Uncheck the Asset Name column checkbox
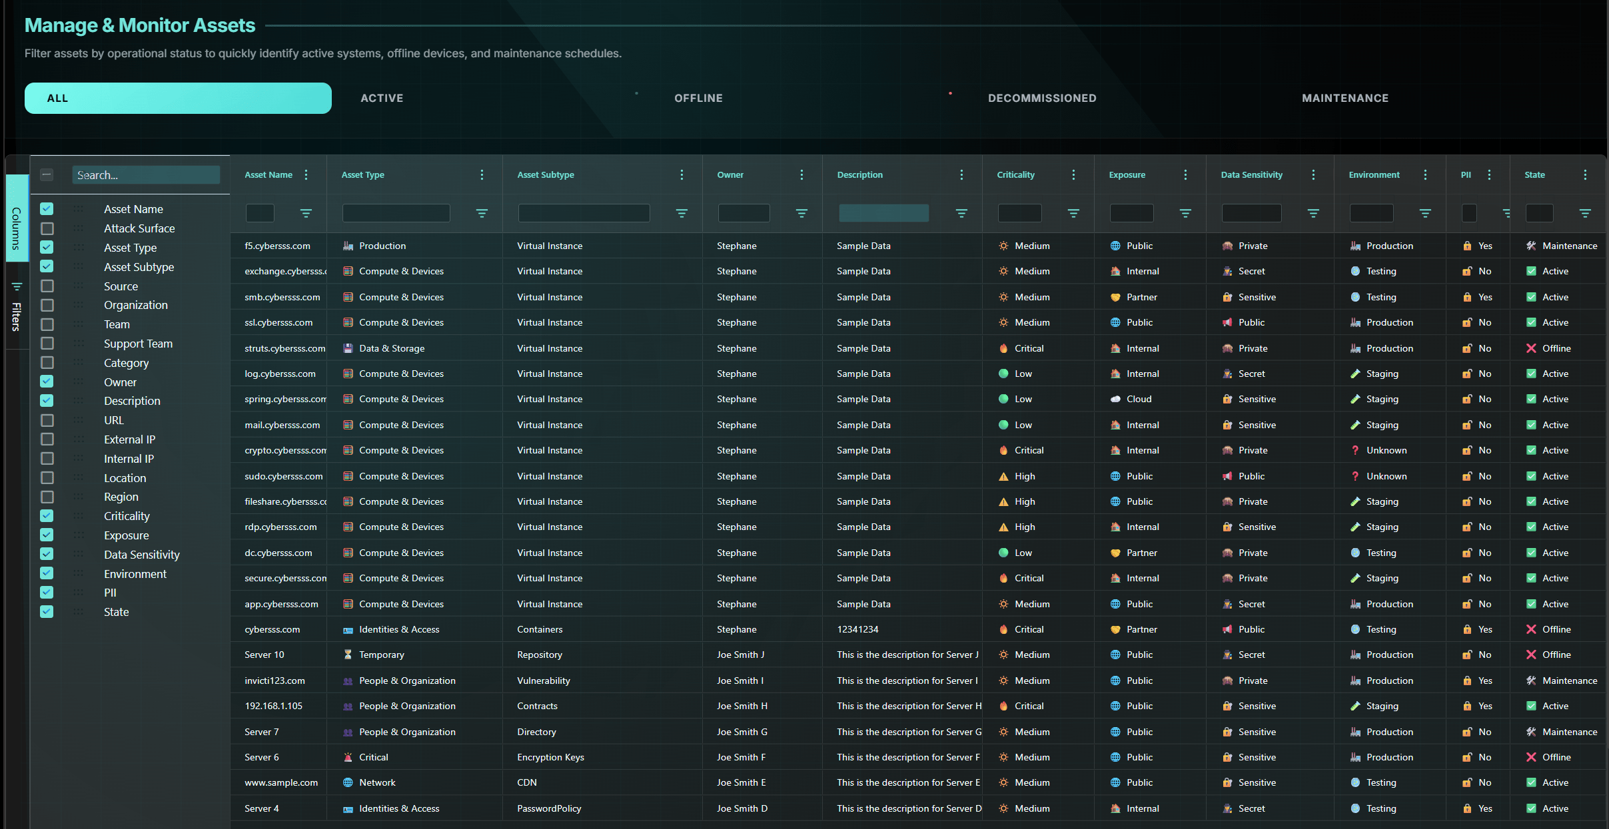The width and height of the screenshot is (1609, 829). click(47, 209)
